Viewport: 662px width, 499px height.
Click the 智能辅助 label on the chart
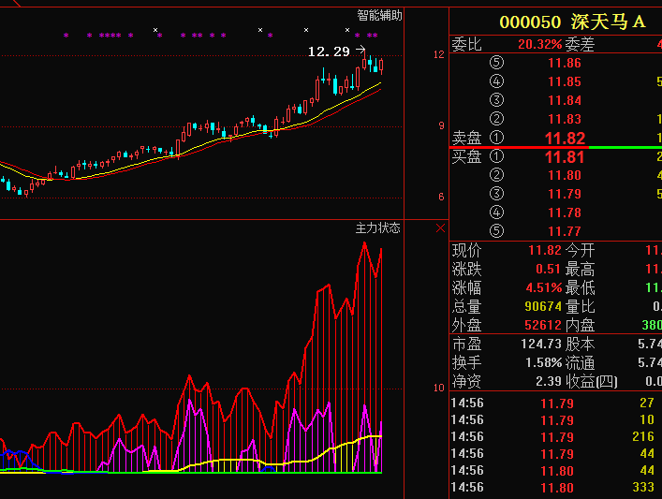pos(379,15)
